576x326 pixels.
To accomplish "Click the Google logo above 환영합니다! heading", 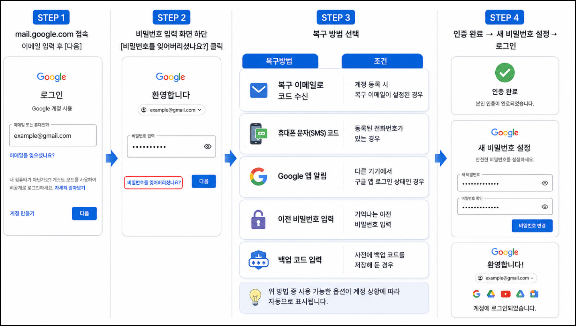I will 505,252.
